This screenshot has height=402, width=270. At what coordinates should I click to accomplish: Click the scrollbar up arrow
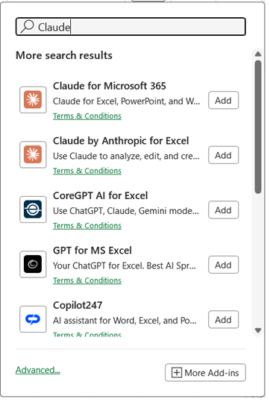coord(258,54)
